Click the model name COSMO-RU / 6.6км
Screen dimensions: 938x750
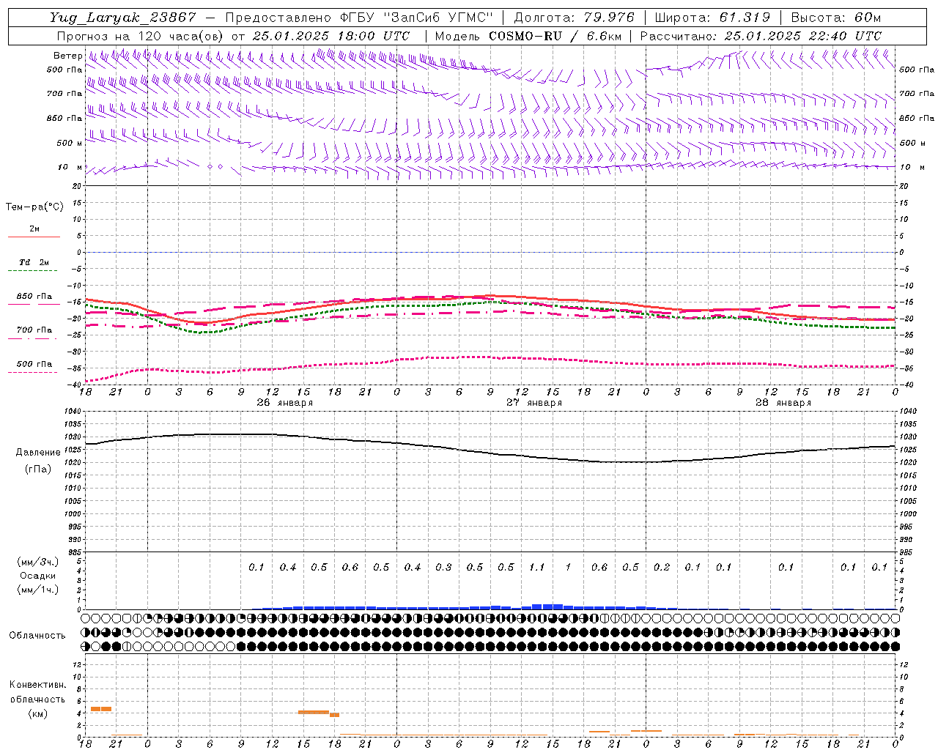(555, 36)
